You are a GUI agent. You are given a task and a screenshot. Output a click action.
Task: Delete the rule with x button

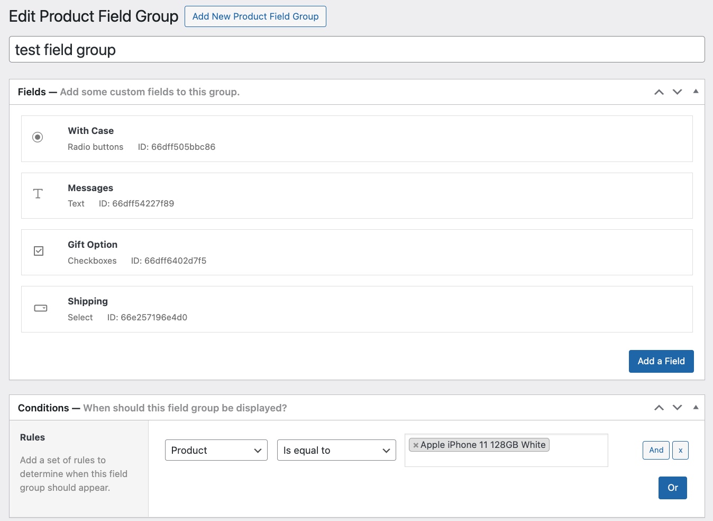[x=680, y=450]
